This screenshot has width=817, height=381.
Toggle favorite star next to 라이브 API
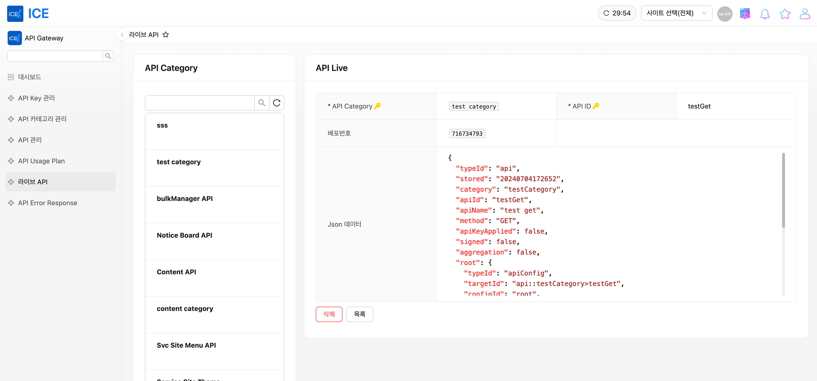(x=166, y=35)
